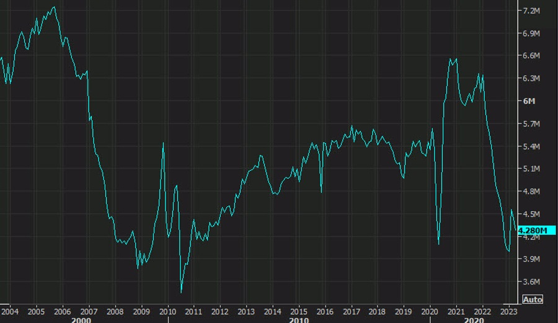Click year 2021 on the time axis

tap(456, 311)
